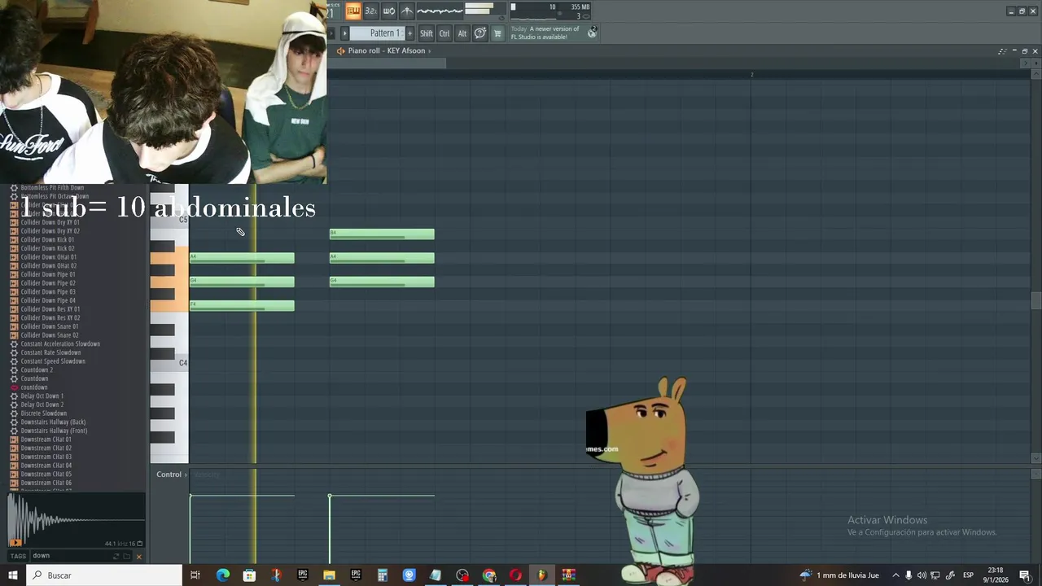This screenshot has height=586, width=1042.
Task: Click bar 2 timeline marker
Action: point(751,75)
